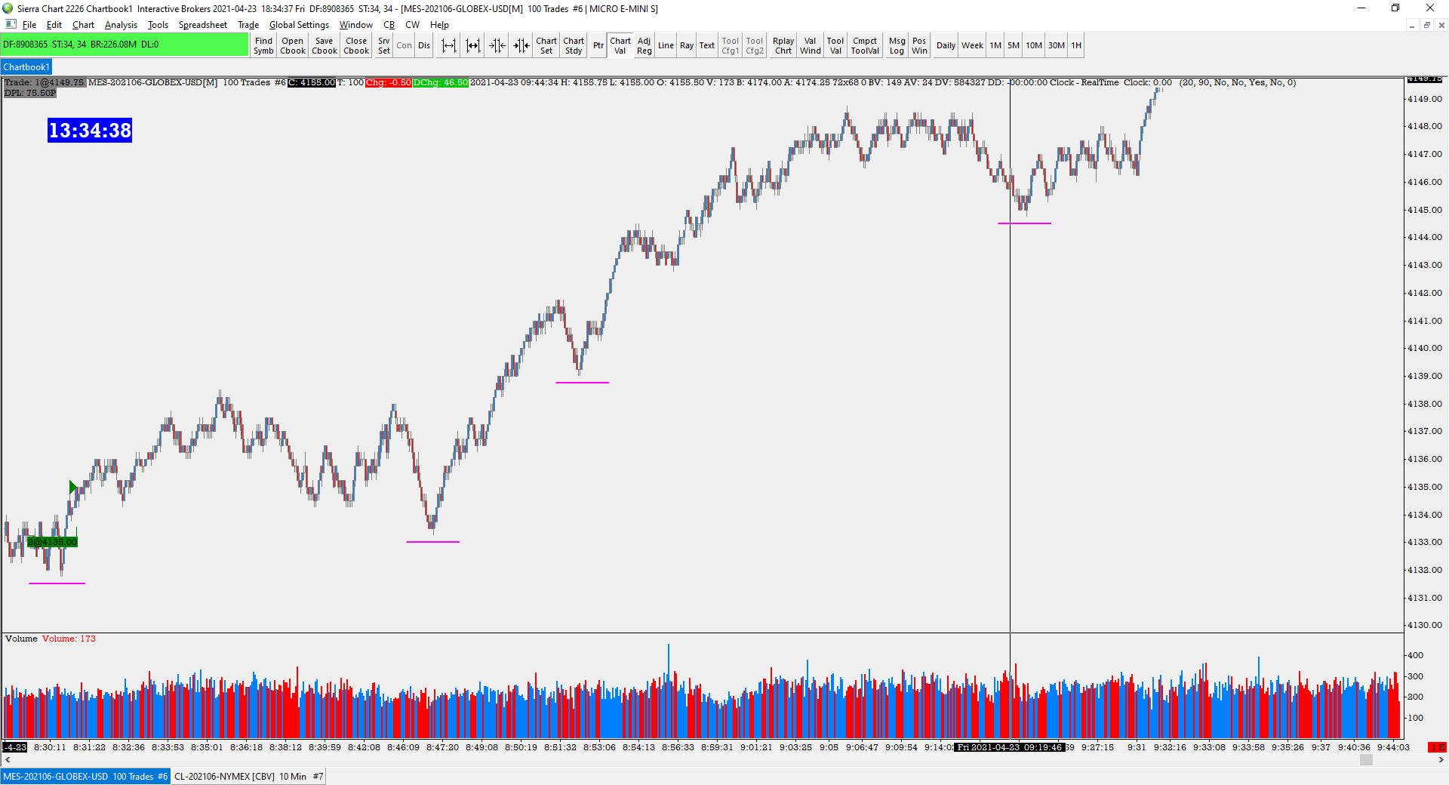Click the green buy fill arrow on chart
This screenshot has height=785, width=1449.
(x=73, y=488)
